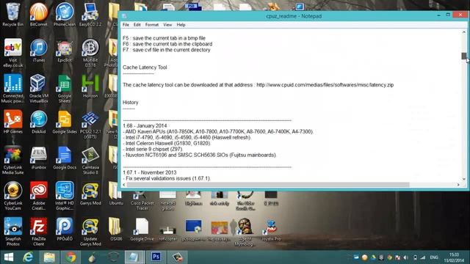
Task: Select the OSX86 folder icon
Action: tap(116, 230)
